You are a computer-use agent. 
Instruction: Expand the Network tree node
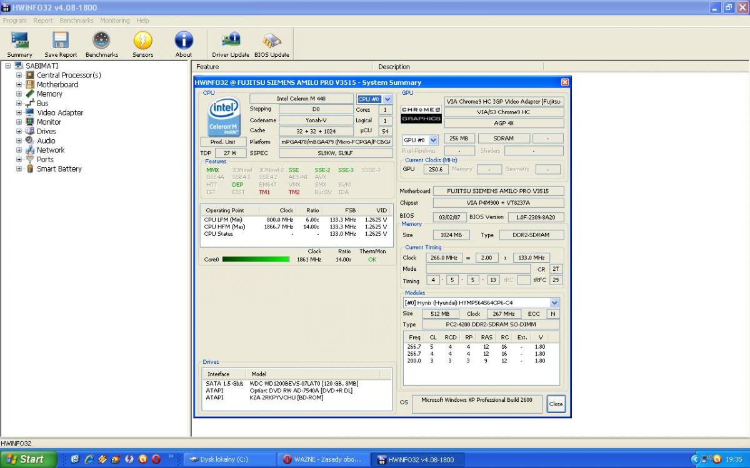click(x=19, y=150)
